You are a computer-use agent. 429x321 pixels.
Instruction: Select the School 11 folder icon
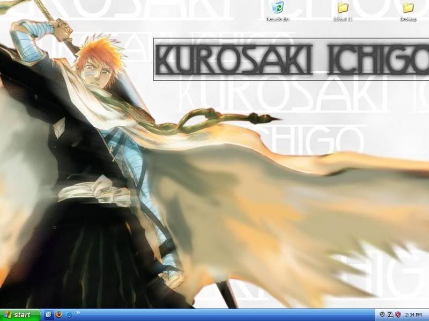pos(343,8)
